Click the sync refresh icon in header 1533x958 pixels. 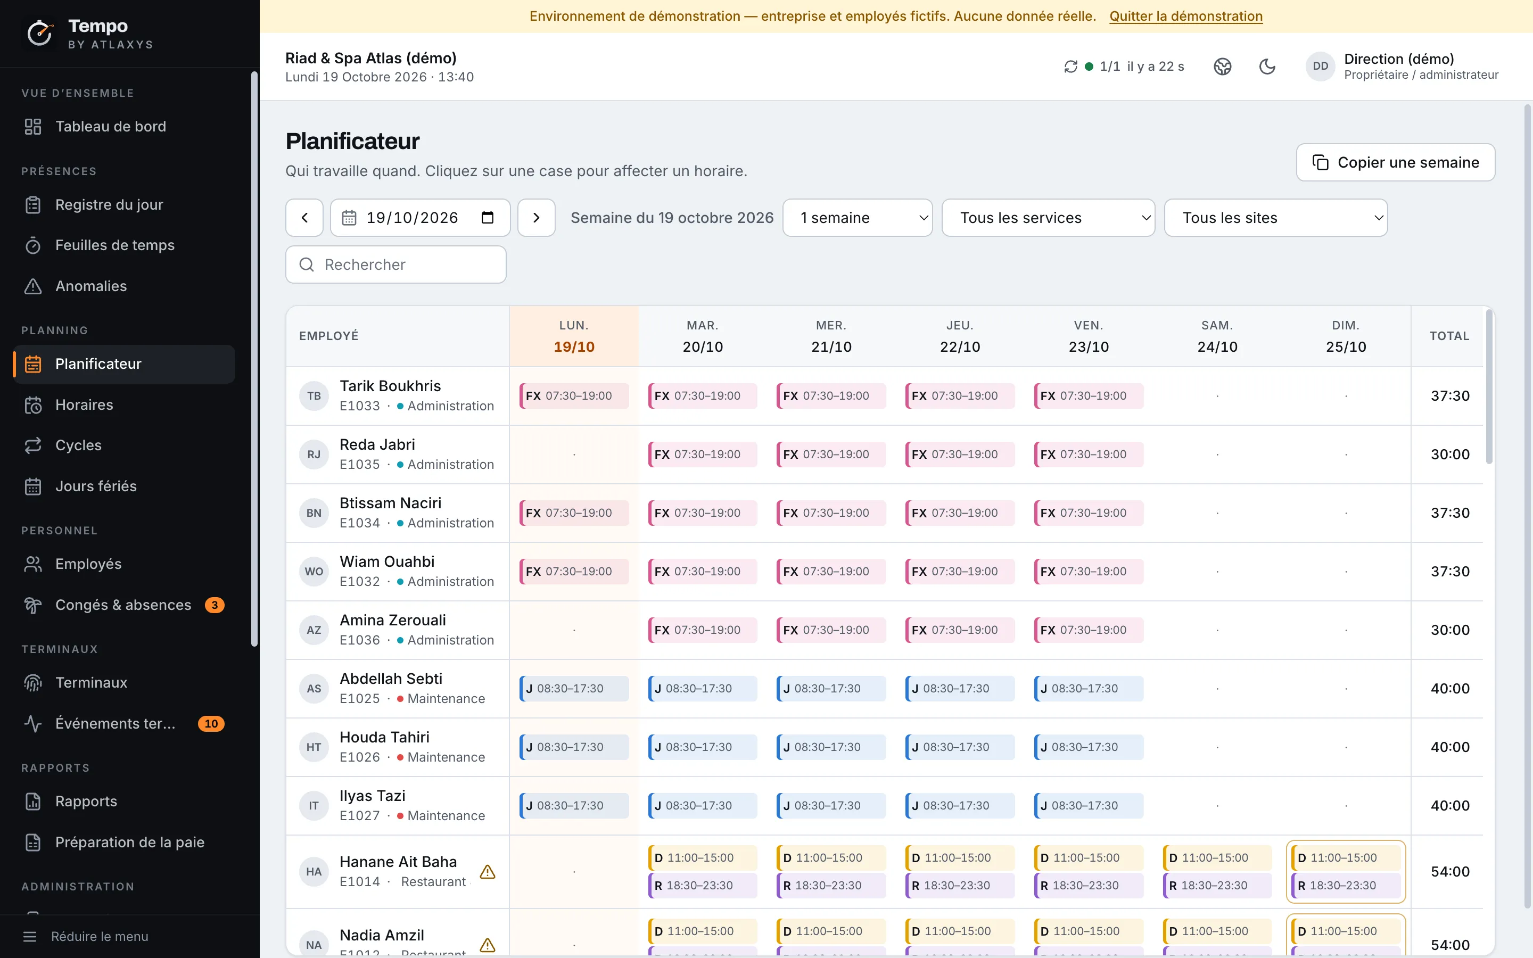coord(1070,67)
